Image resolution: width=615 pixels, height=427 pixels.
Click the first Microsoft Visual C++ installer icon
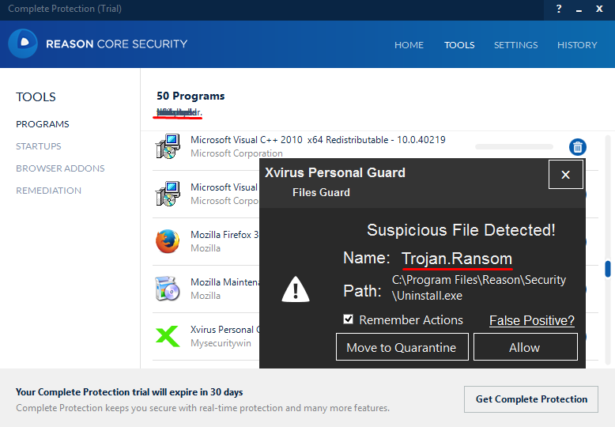168,147
